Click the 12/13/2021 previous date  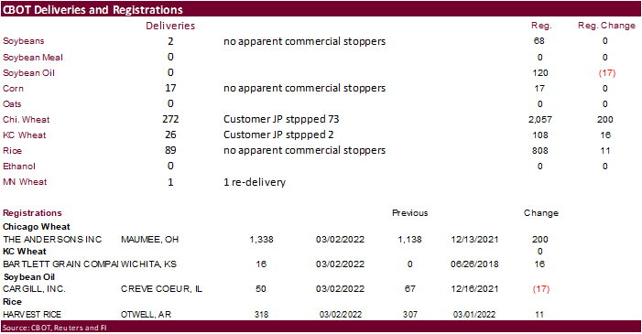[474, 240]
